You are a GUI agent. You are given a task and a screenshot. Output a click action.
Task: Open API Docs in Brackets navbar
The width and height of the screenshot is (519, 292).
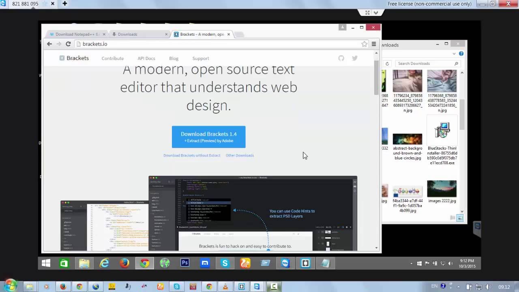146,58
